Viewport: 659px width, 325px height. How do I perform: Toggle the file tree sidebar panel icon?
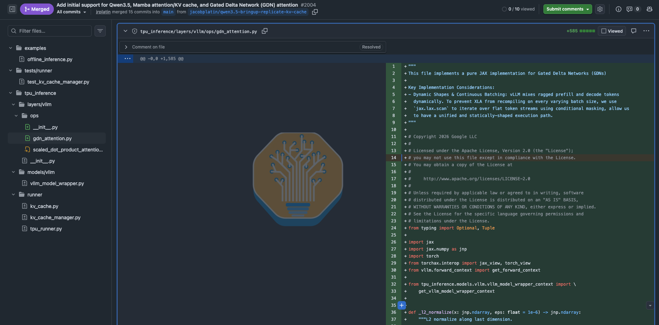point(12,9)
